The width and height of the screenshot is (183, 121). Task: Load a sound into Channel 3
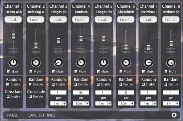pos(58,20)
